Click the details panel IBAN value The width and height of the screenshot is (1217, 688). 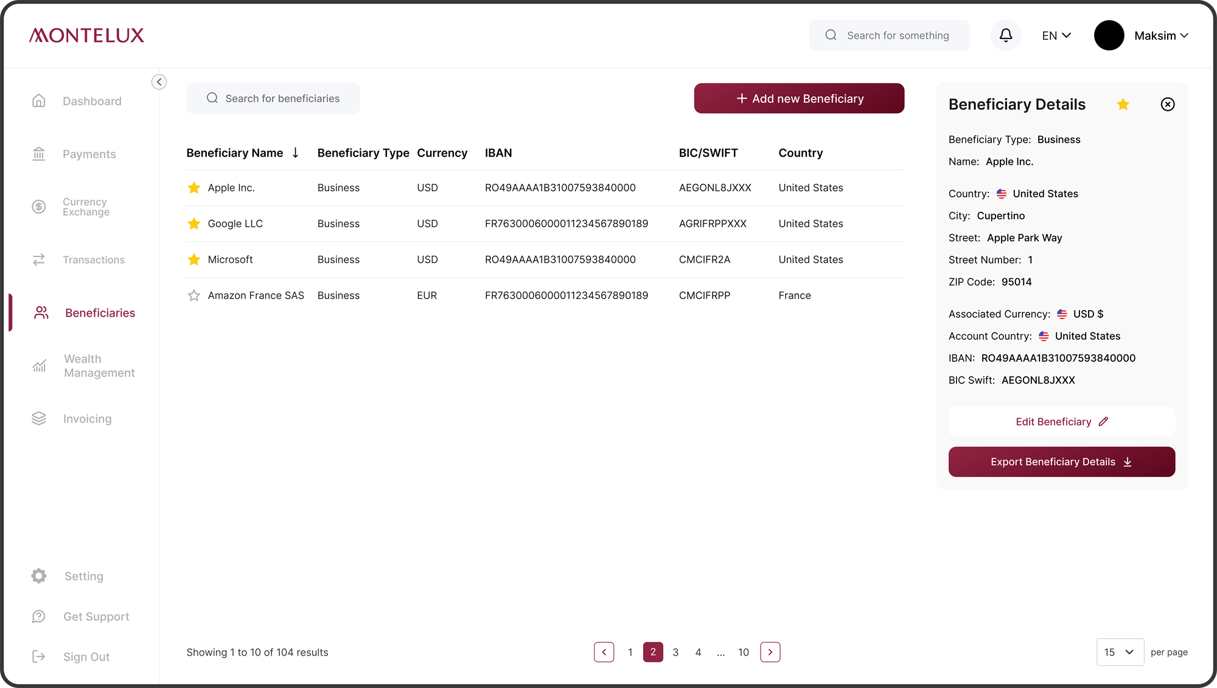coord(1058,359)
